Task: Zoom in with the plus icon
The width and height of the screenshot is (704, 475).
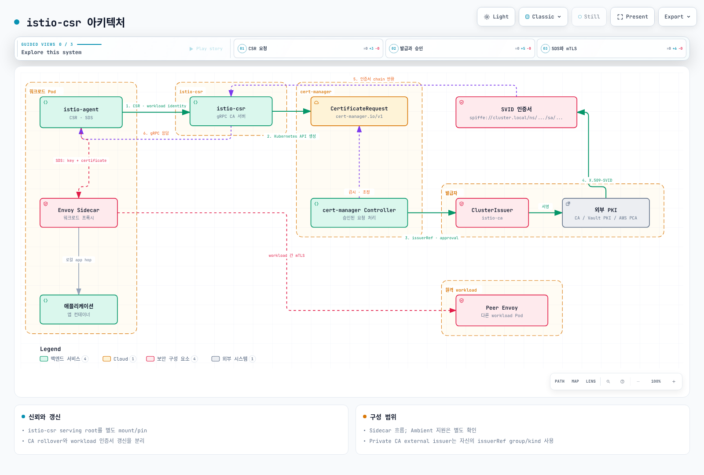Action: point(674,381)
